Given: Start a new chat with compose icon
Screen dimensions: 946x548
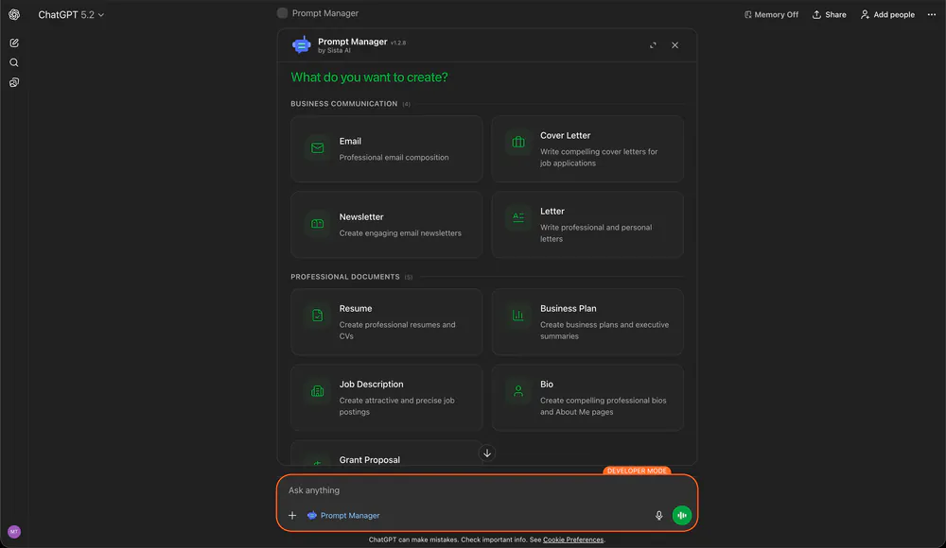Looking at the screenshot, I should 14,43.
